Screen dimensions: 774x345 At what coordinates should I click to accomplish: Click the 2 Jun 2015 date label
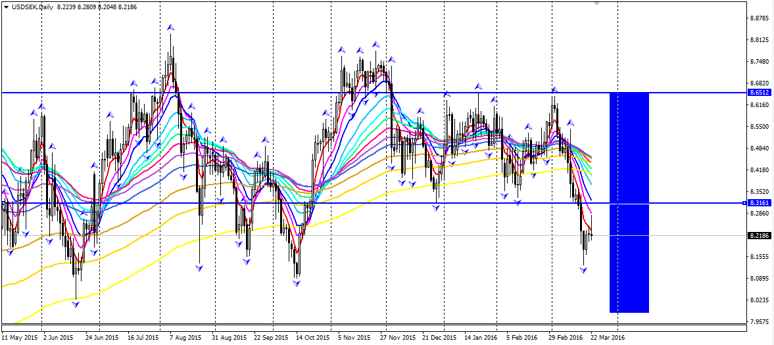(59, 338)
